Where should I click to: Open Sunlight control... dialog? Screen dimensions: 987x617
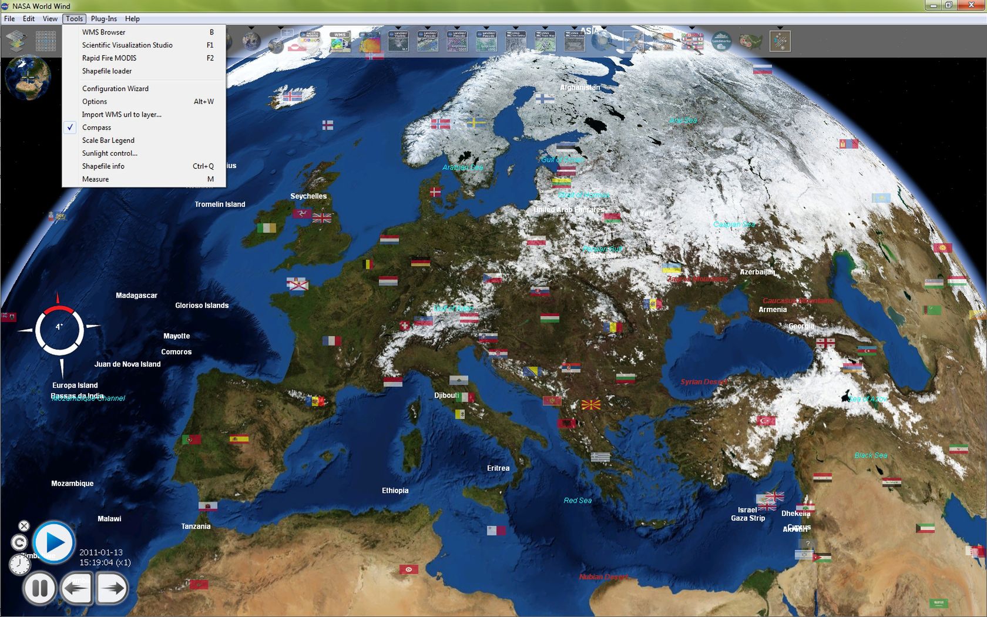(144, 153)
